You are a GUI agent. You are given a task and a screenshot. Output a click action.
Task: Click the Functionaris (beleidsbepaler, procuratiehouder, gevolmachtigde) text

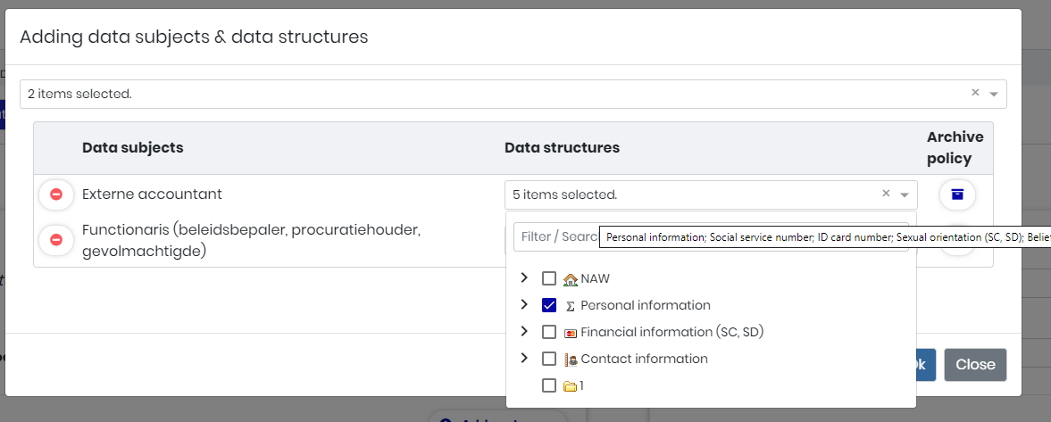251,241
